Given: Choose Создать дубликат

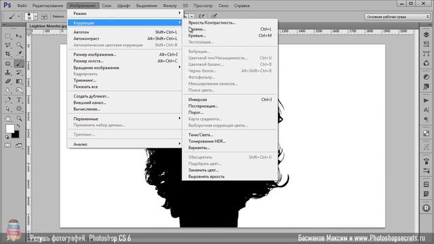Looking at the screenshot, I should (125, 96).
